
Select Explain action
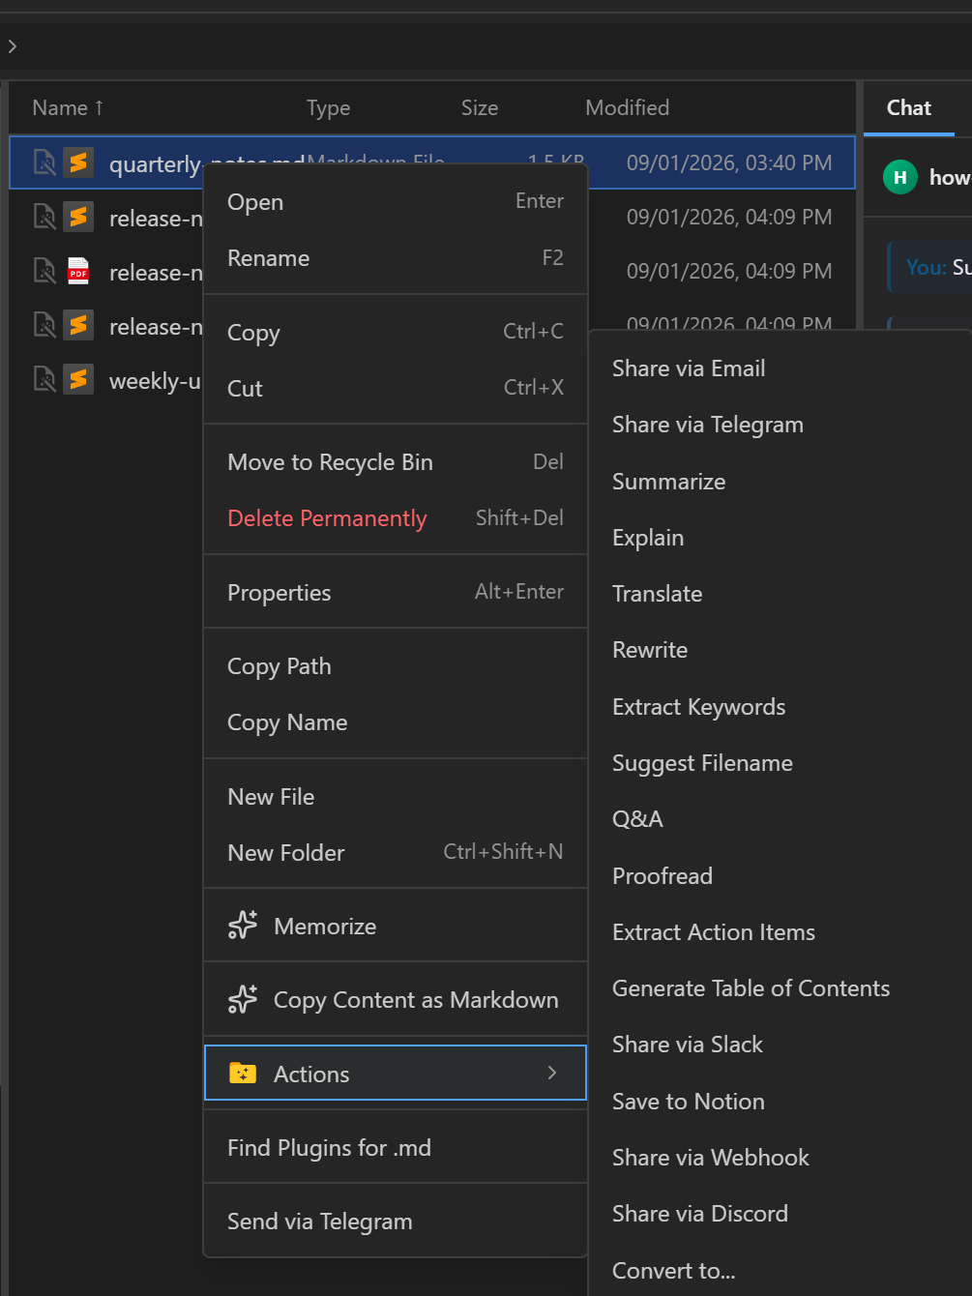(x=781, y=537)
